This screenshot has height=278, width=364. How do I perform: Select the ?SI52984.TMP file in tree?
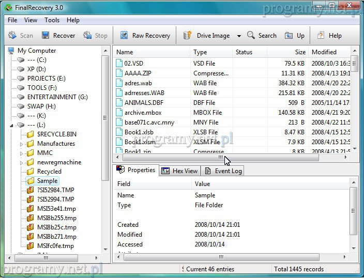click(55, 190)
